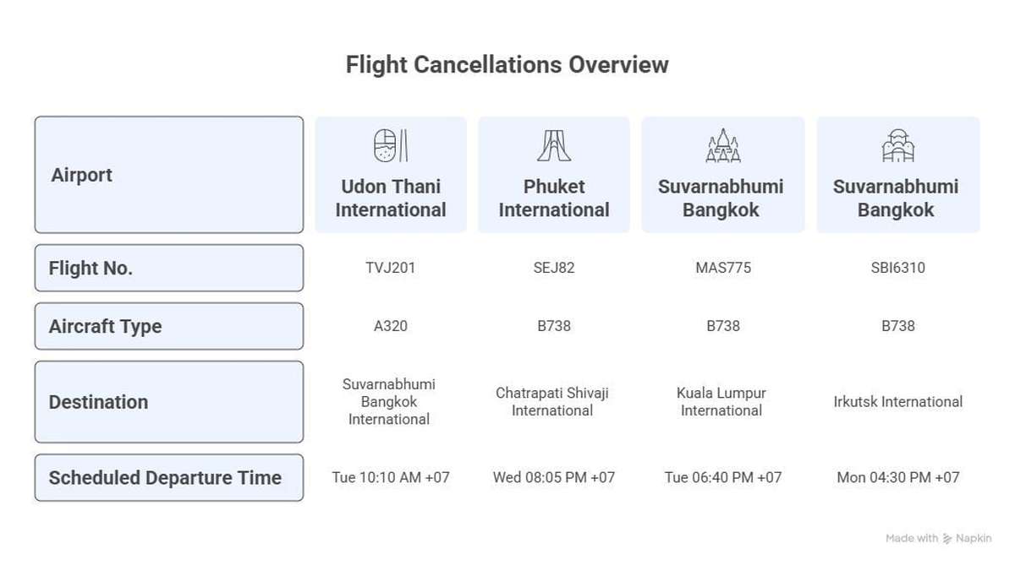Select the Destination row header
This screenshot has width=1015, height=565.
(168, 402)
